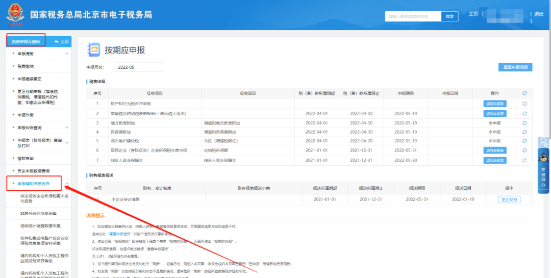The width and height of the screenshot is (551, 278).
Task: Click 未申报 status for 地方教育附加
Action: point(495,123)
